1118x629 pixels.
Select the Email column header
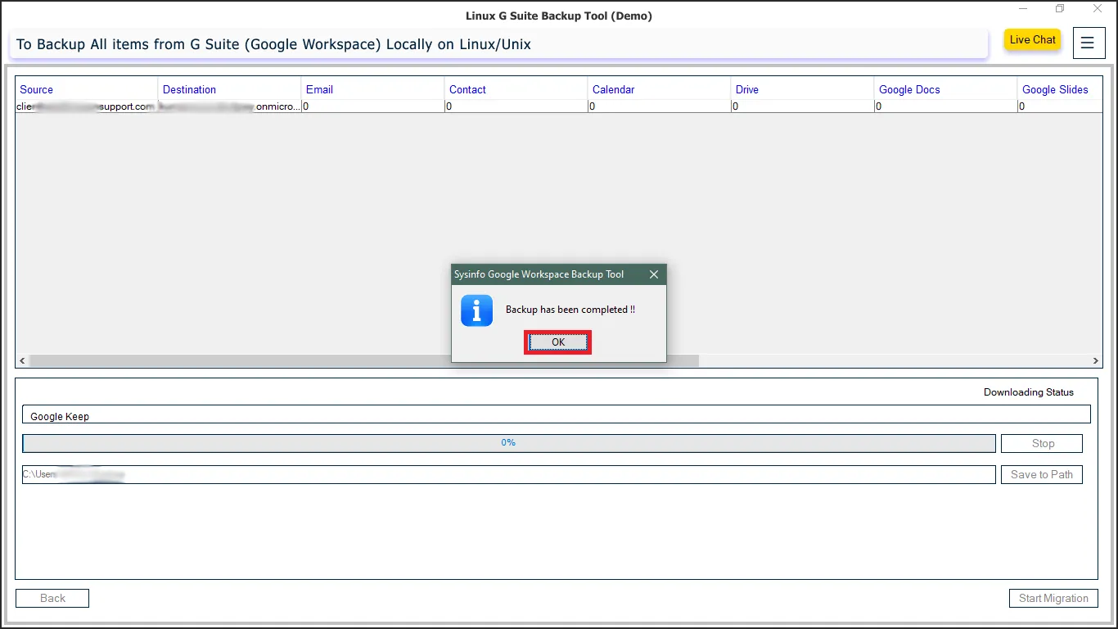[319, 89]
